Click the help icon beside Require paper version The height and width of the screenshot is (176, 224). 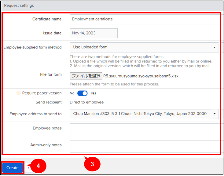tap(19, 93)
